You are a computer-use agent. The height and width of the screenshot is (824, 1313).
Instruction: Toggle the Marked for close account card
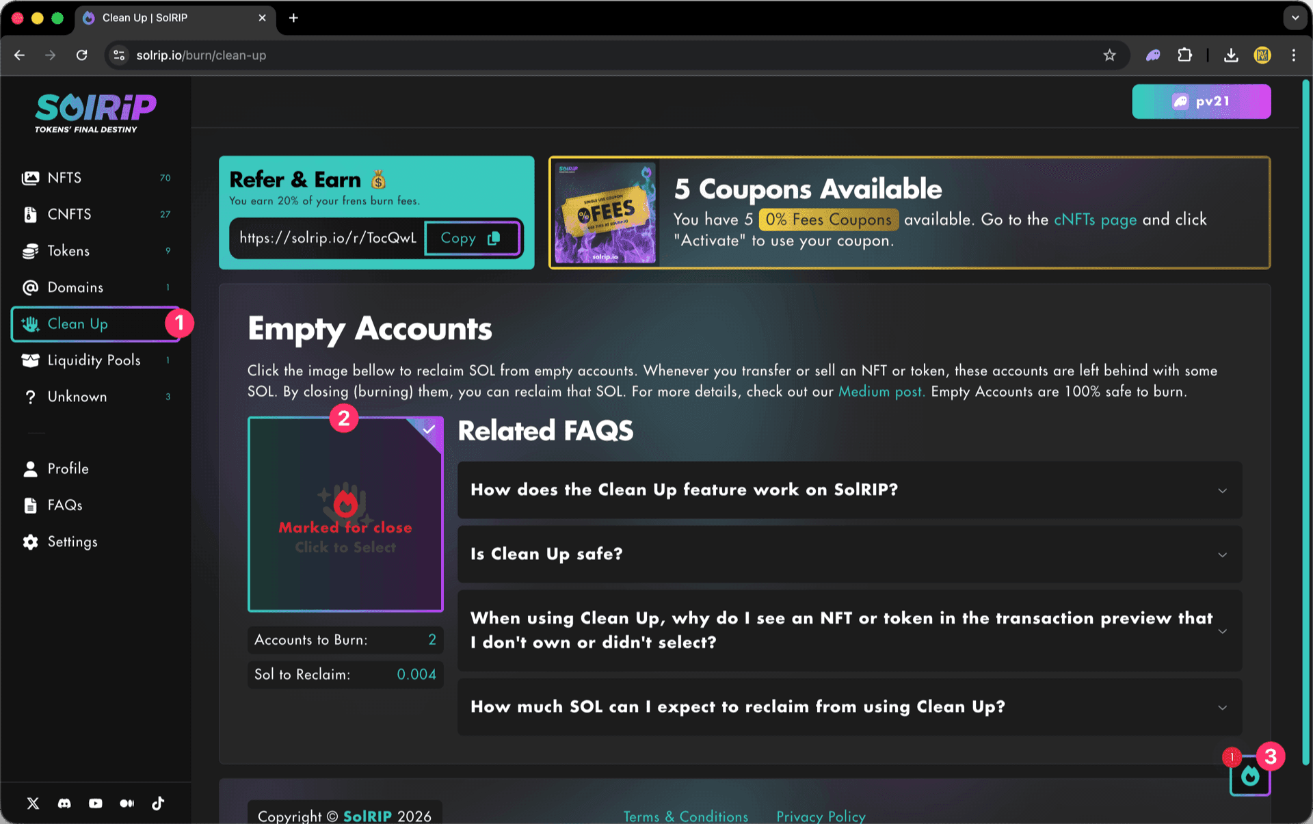[345, 514]
